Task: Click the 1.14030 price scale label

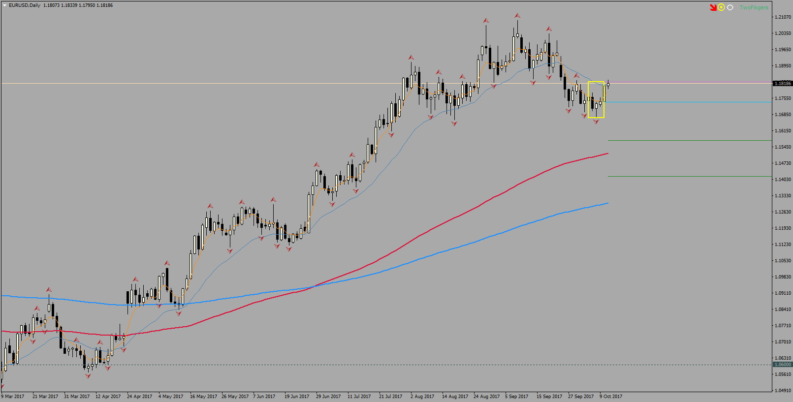Action: (783, 180)
